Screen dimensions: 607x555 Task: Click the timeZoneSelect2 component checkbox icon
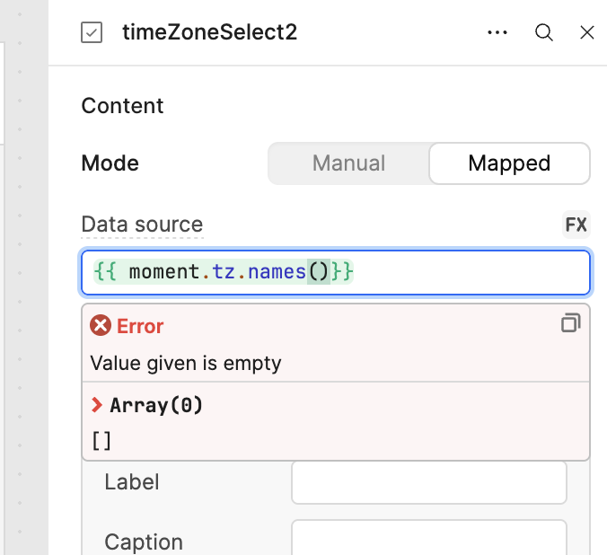92,32
